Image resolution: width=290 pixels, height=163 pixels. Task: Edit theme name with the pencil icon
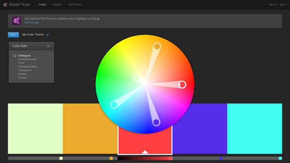coord(48,35)
